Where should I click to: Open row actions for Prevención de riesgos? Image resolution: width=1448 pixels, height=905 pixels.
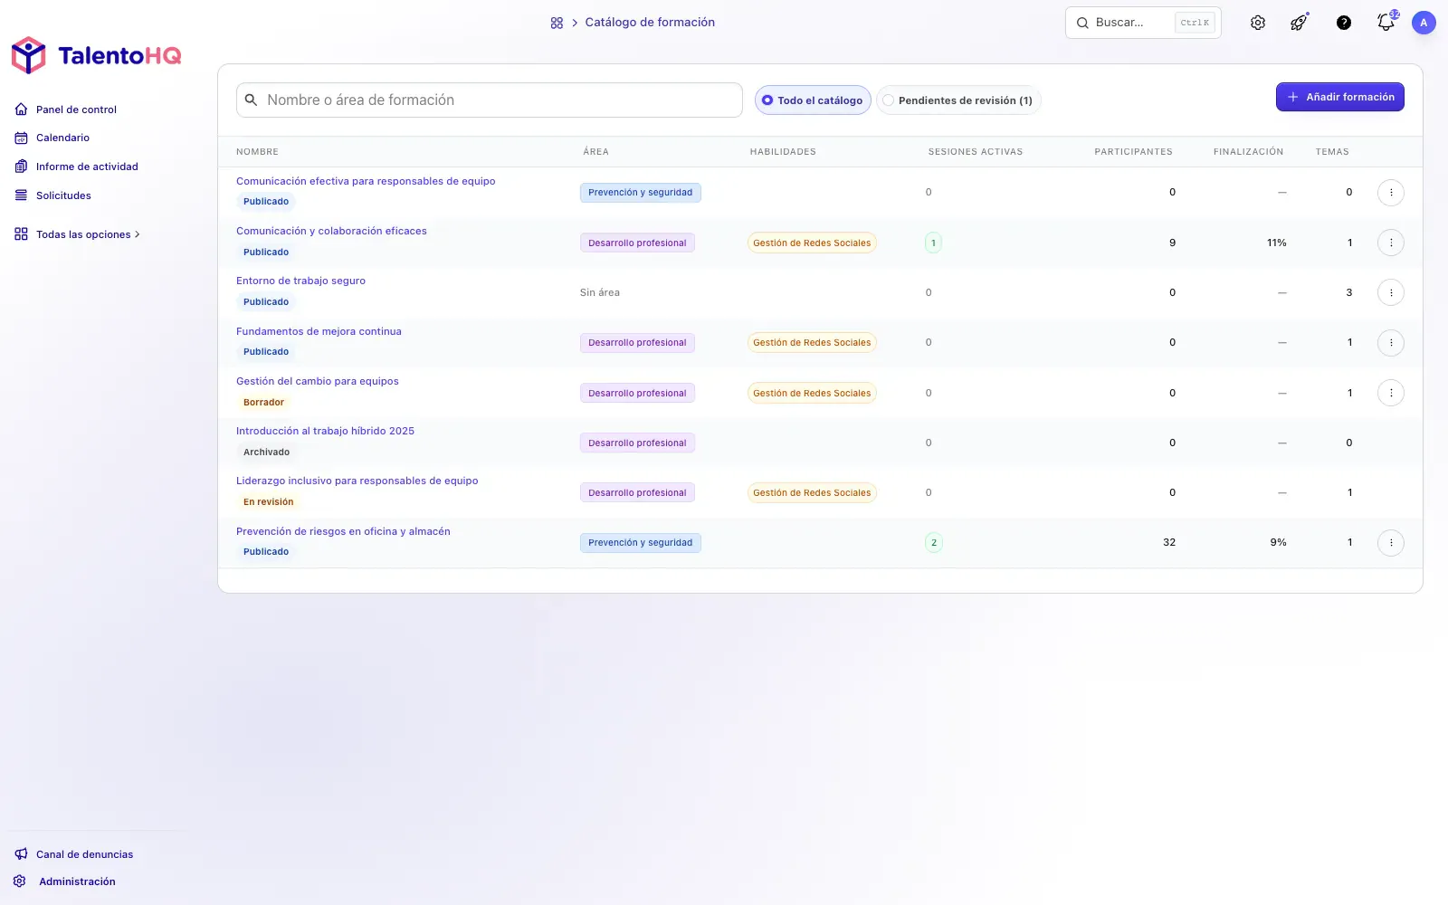pos(1391,543)
